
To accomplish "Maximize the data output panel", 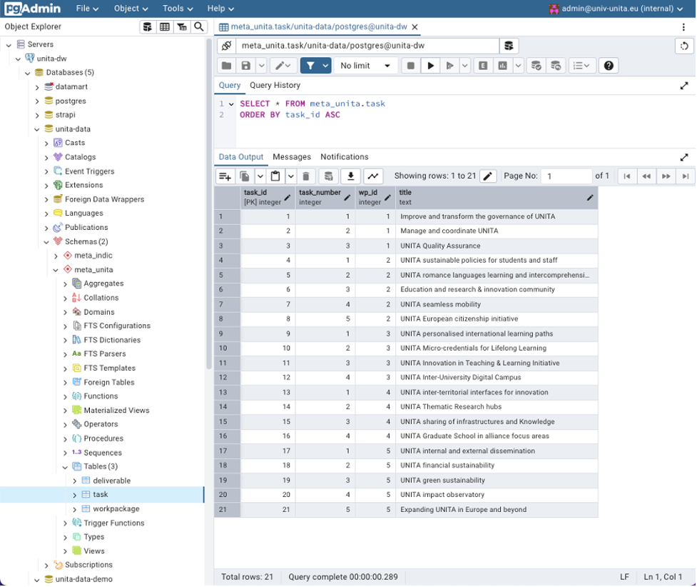I will click(x=684, y=157).
